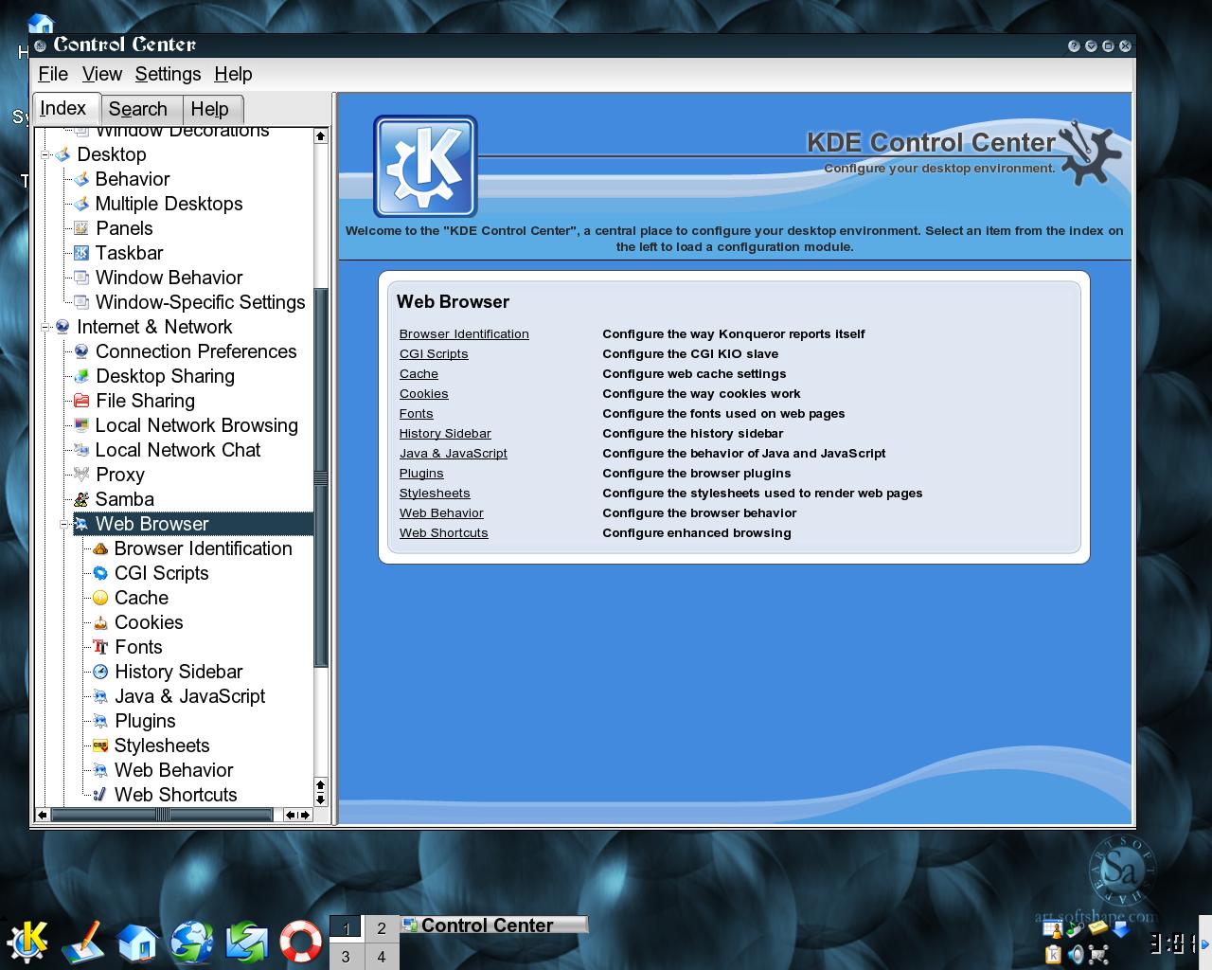Open the File menu
The height and width of the screenshot is (970, 1212).
pyautogui.click(x=53, y=74)
